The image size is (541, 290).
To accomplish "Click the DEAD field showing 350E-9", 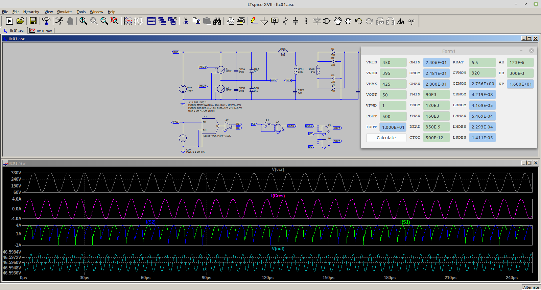I will pos(436,127).
